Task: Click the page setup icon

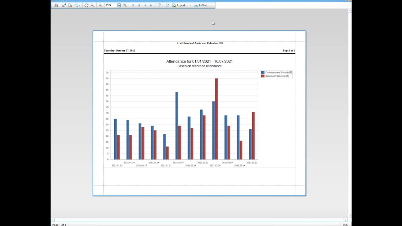Action: 70,5
